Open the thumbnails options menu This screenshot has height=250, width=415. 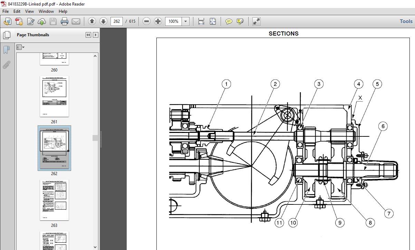20,47
